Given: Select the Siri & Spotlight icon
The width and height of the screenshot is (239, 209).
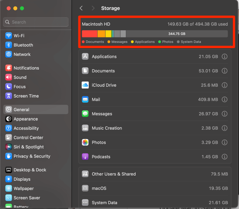Looking at the screenshot, I should [8, 147].
